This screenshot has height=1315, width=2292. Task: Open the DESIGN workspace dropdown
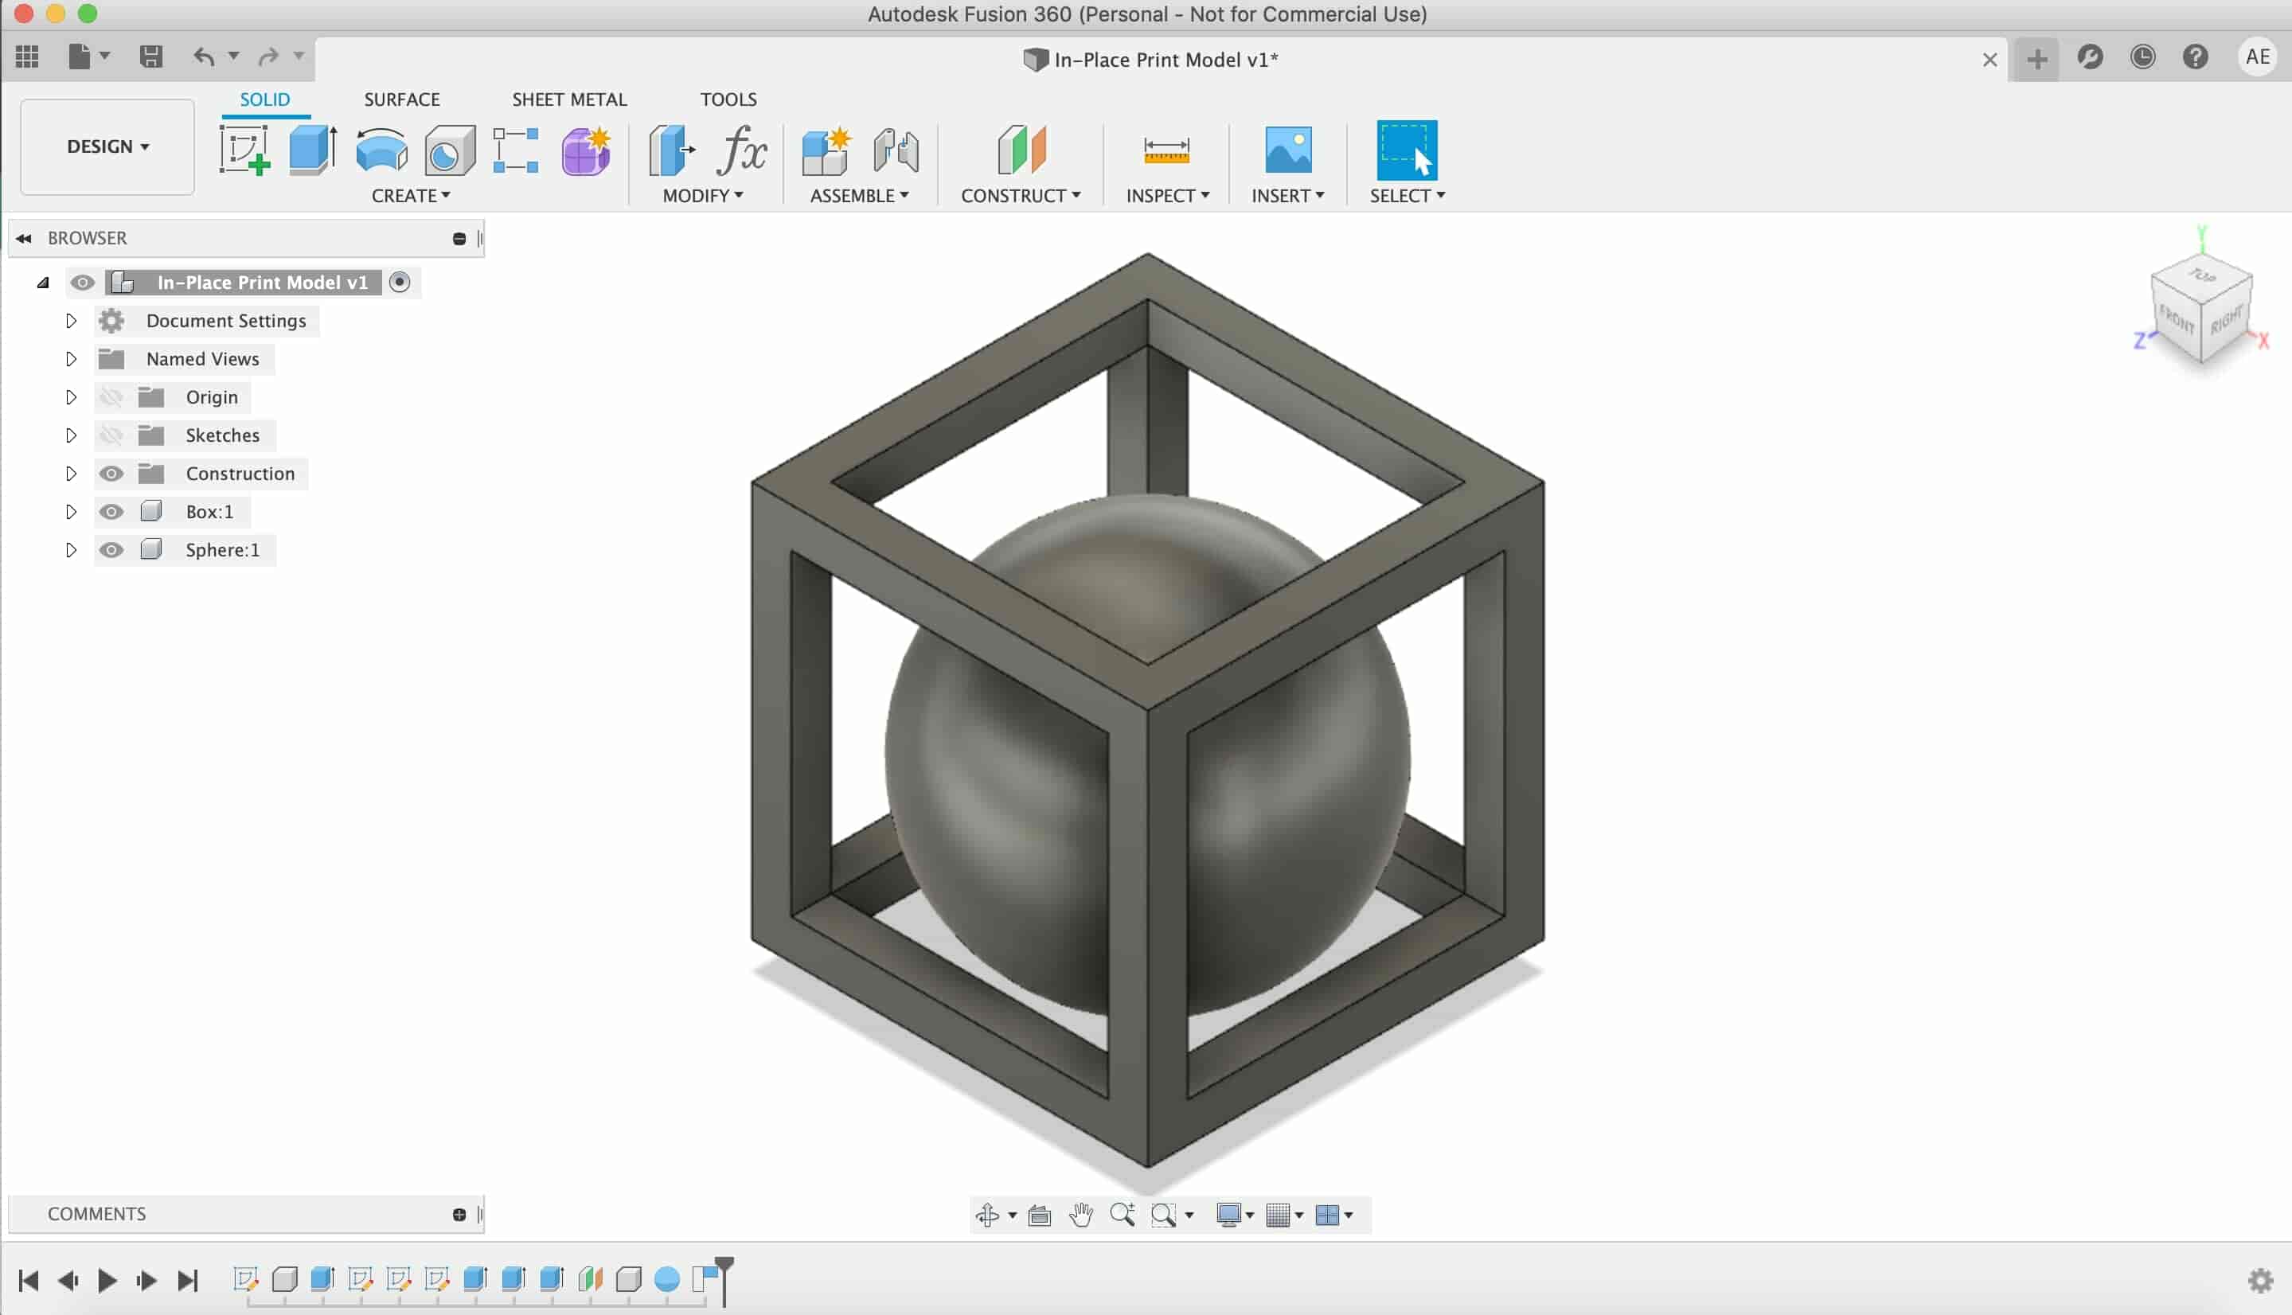[107, 146]
